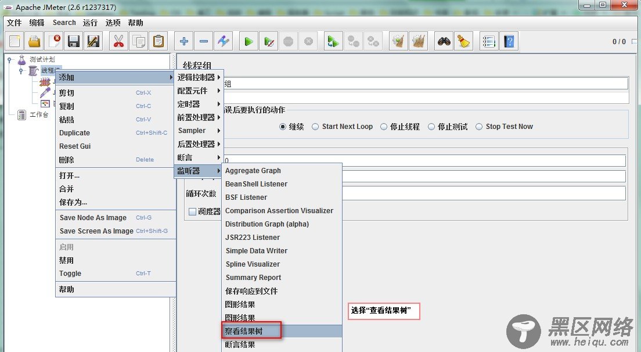Toggle the 调度器 checkbox

pyautogui.click(x=192, y=212)
